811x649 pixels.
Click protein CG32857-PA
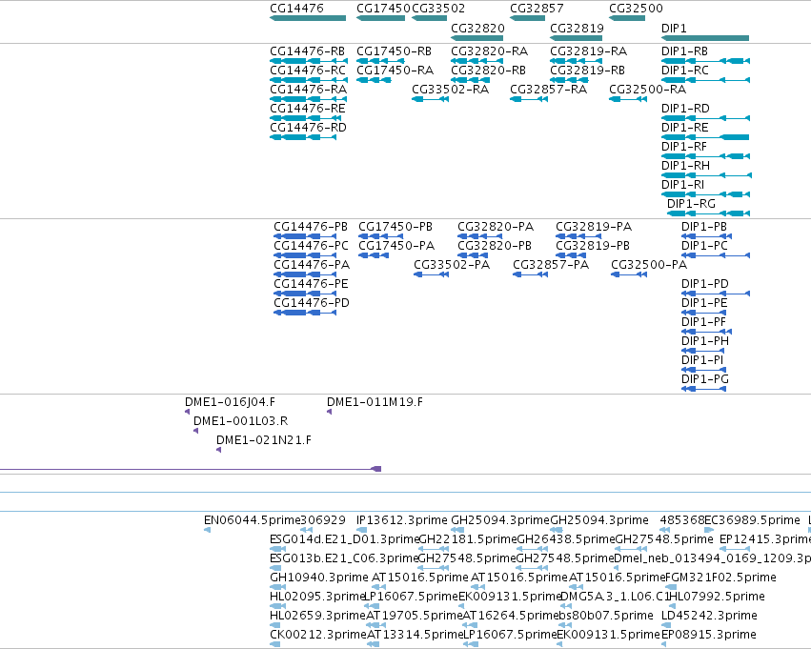pos(530,274)
